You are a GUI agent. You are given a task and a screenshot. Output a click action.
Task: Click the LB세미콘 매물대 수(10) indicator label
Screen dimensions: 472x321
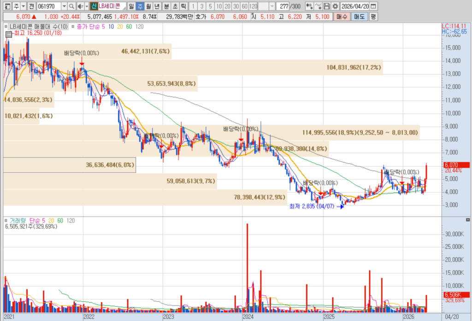(x=39, y=27)
